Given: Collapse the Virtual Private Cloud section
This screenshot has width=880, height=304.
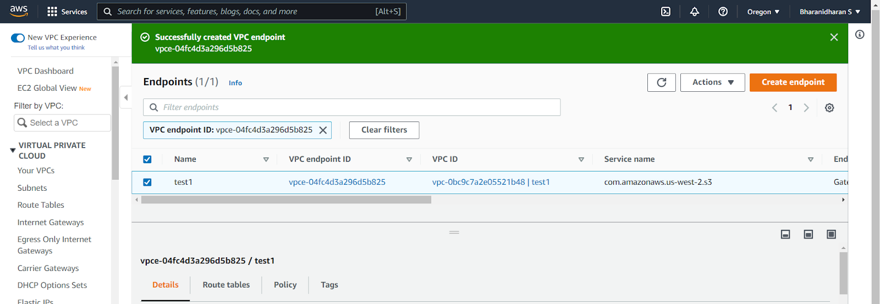Looking at the screenshot, I should (13, 150).
